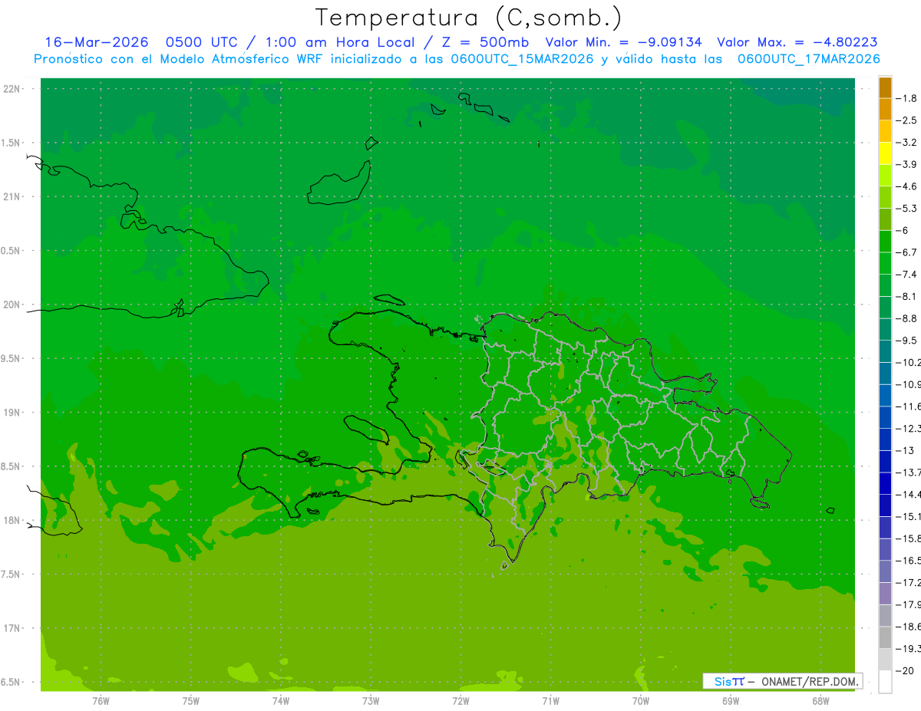Click the "73W" longitude label
The height and width of the screenshot is (711, 921).
[x=371, y=700]
